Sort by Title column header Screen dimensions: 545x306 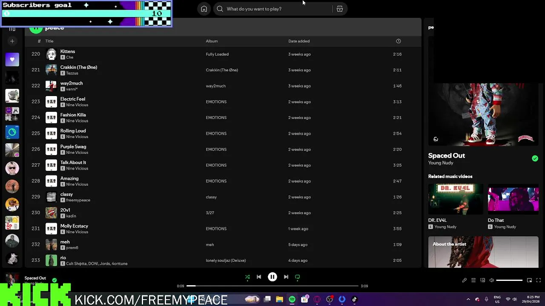[x=49, y=41]
